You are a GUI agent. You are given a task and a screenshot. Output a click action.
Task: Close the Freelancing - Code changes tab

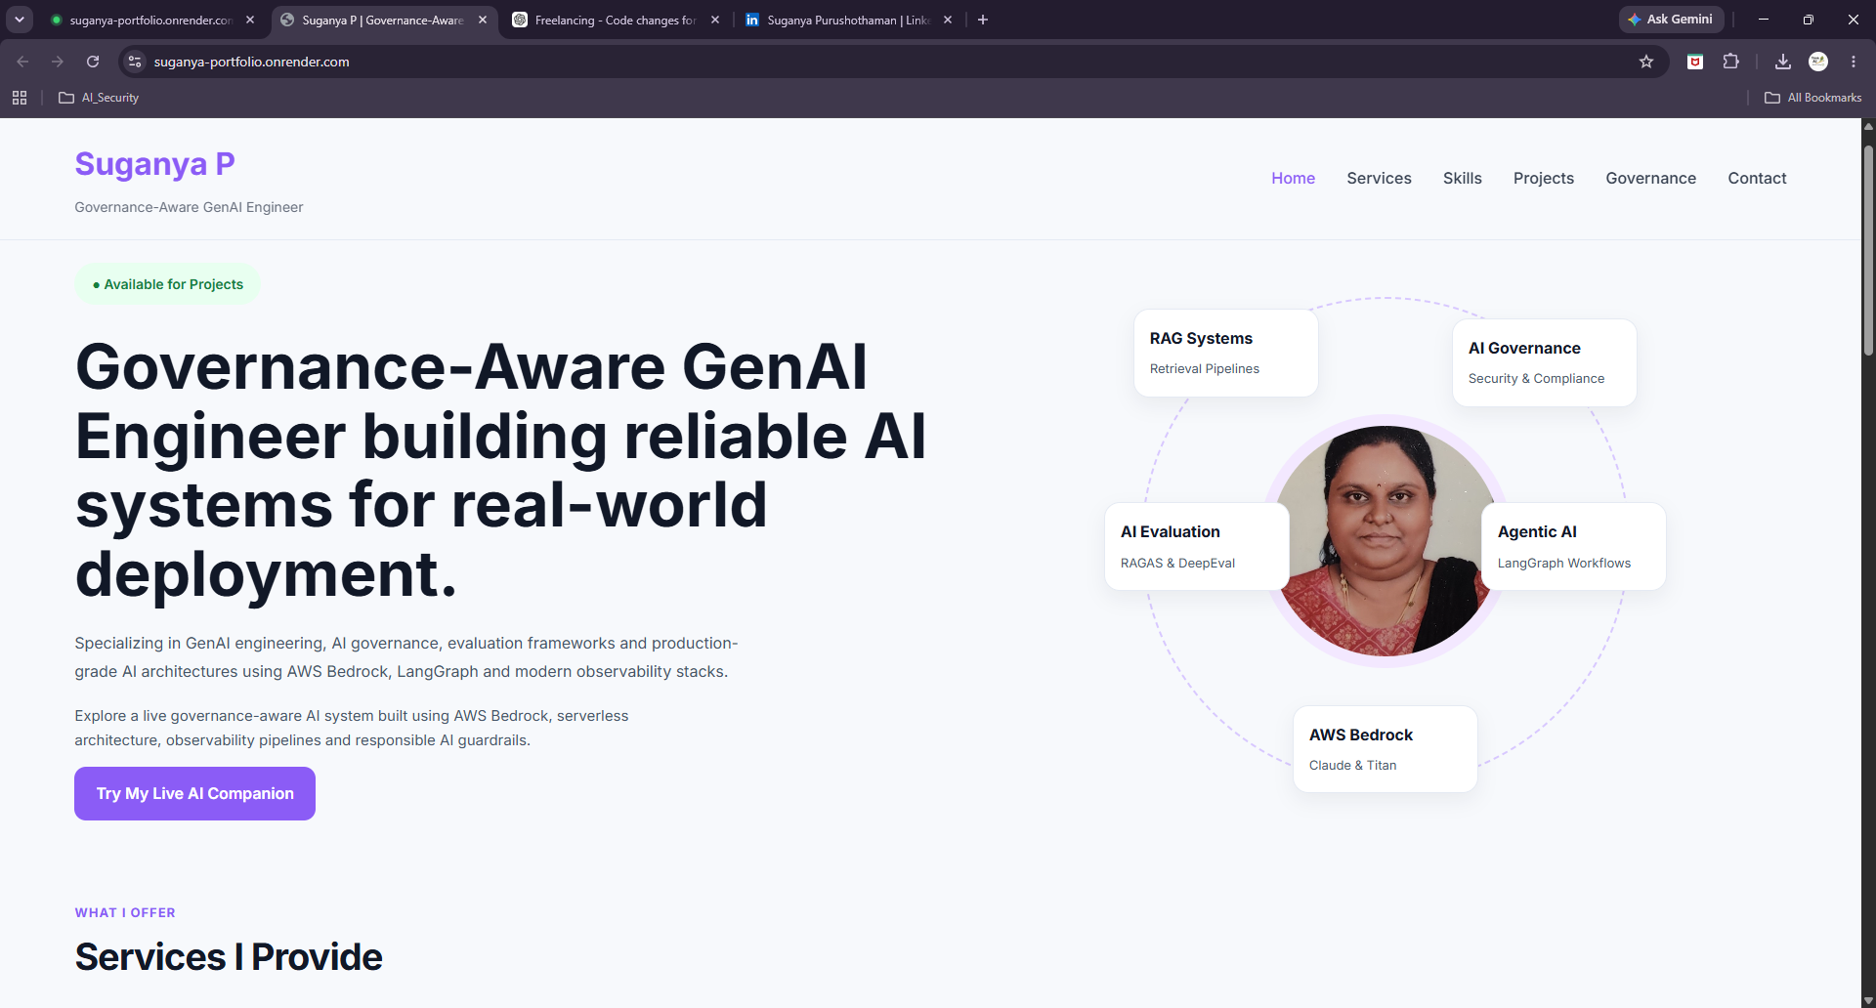pos(715,20)
